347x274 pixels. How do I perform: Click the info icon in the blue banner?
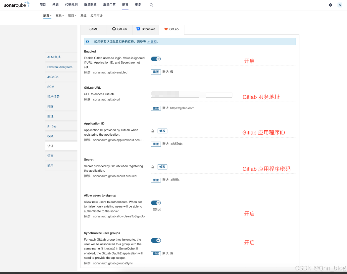coord(87,41)
